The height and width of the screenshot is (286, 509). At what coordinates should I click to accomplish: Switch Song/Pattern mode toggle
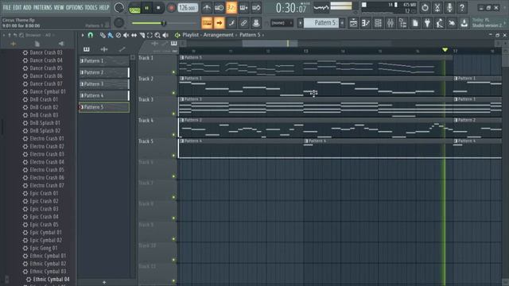tap(134, 8)
